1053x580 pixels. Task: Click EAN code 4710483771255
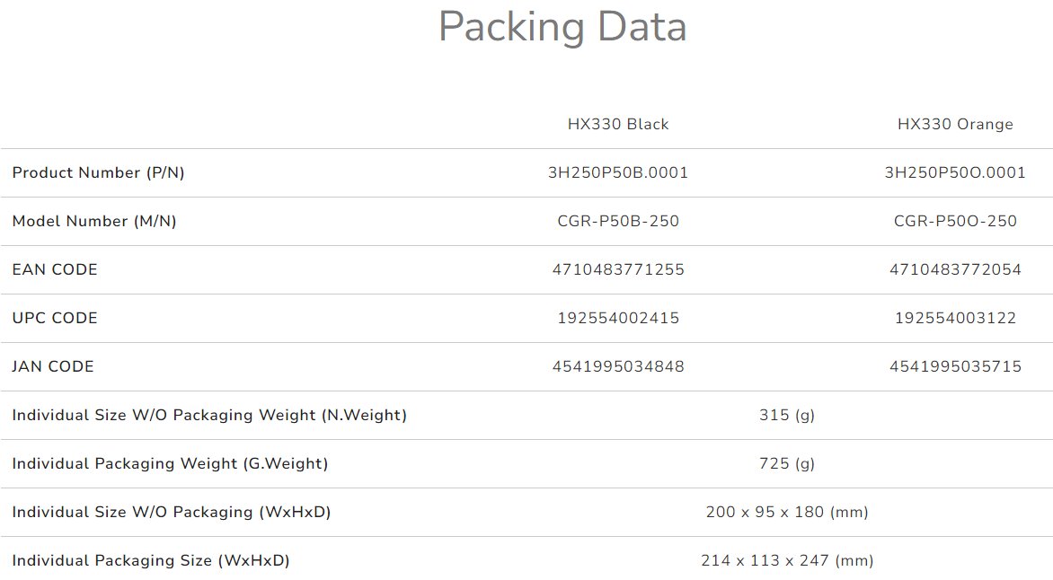[618, 270]
